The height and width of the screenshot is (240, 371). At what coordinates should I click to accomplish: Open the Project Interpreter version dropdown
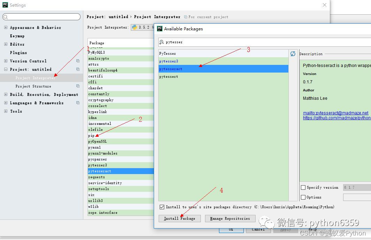pyautogui.click(x=142, y=27)
